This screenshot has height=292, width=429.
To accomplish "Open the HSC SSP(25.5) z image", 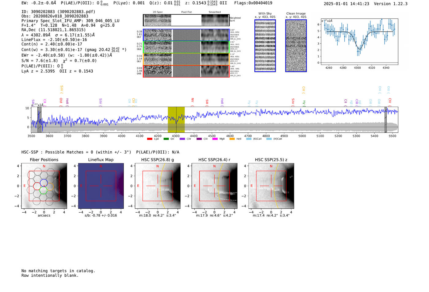I will (x=271, y=186).
